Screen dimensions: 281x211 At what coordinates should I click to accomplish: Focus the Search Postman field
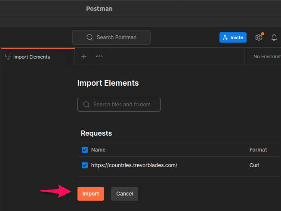[x=111, y=37]
